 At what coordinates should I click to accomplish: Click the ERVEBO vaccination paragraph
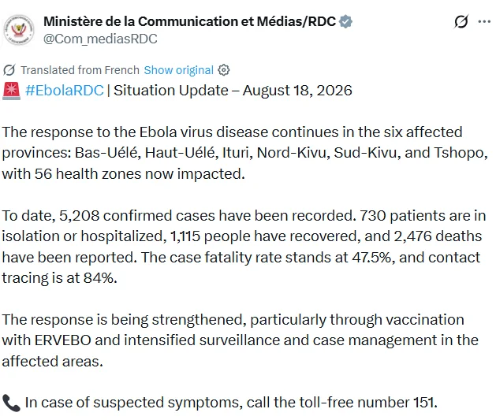tap(240, 340)
